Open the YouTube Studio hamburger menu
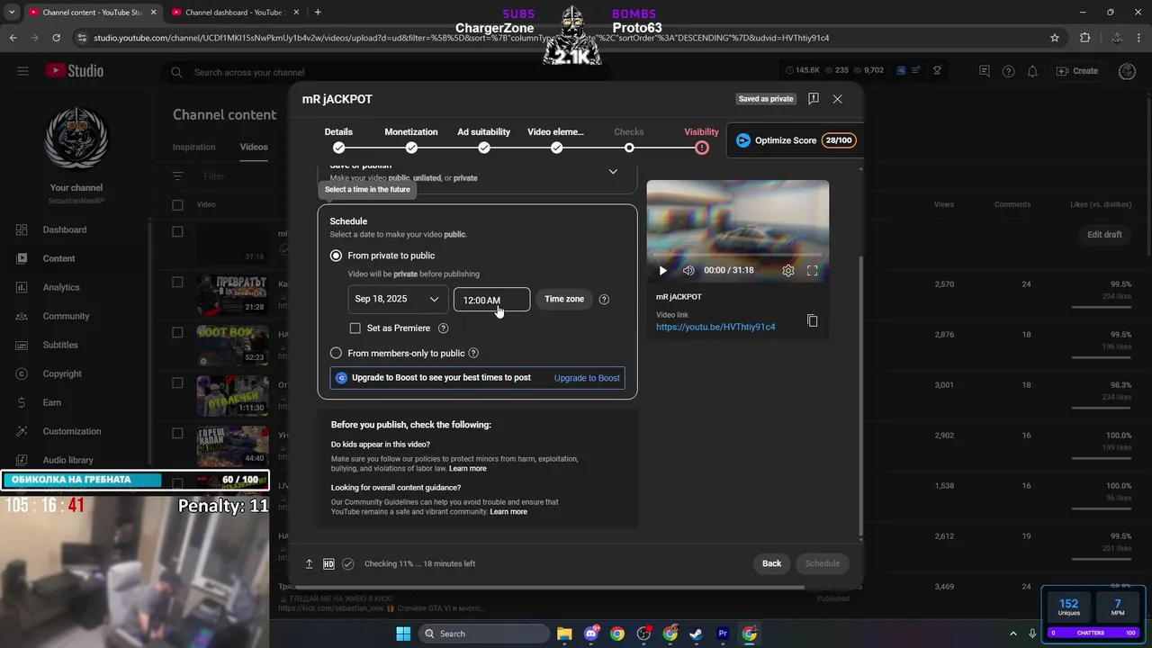The width and height of the screenshot is (1152, 648). (22, 71)
